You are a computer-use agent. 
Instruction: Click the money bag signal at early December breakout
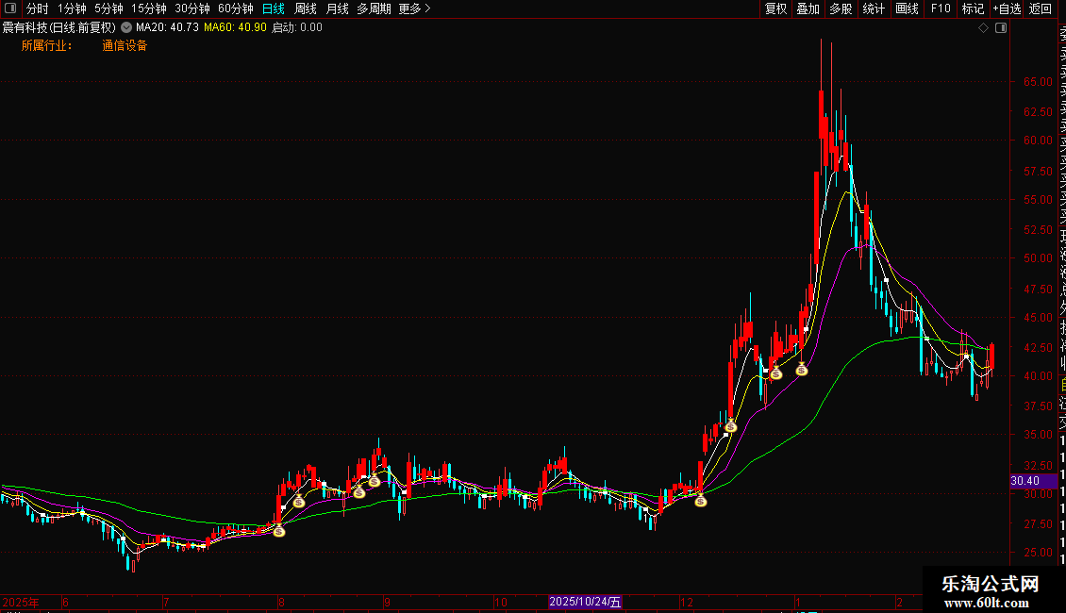[x=700, y=501]
